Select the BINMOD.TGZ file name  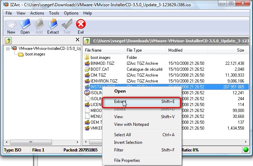102,63
